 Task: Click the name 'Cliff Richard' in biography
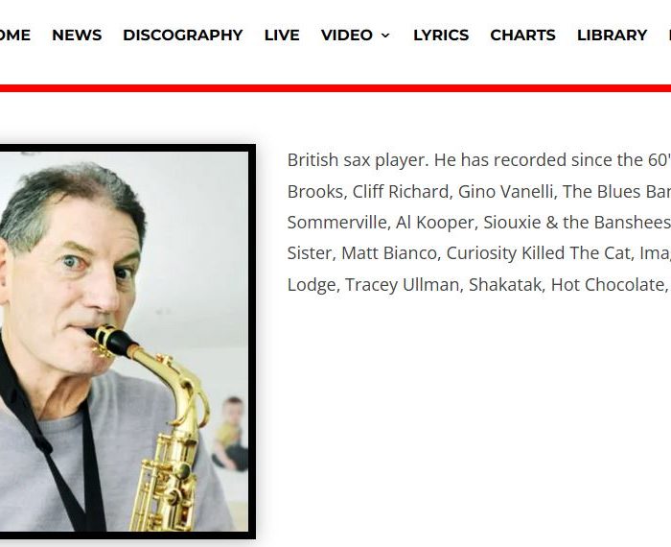tap(403, 192)
